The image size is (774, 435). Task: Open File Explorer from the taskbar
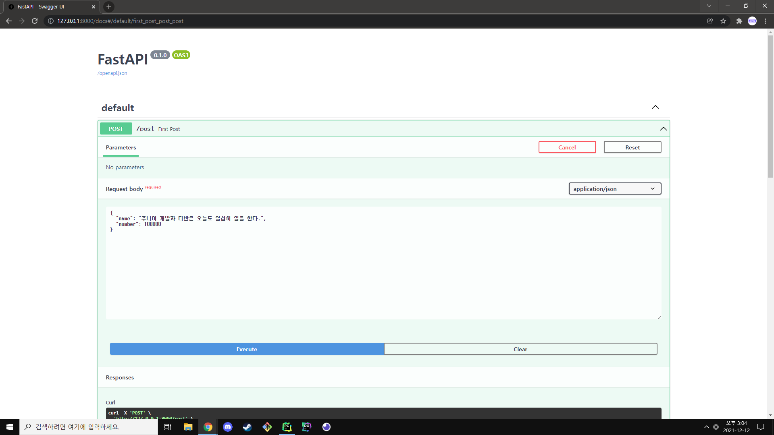point(188,427)
